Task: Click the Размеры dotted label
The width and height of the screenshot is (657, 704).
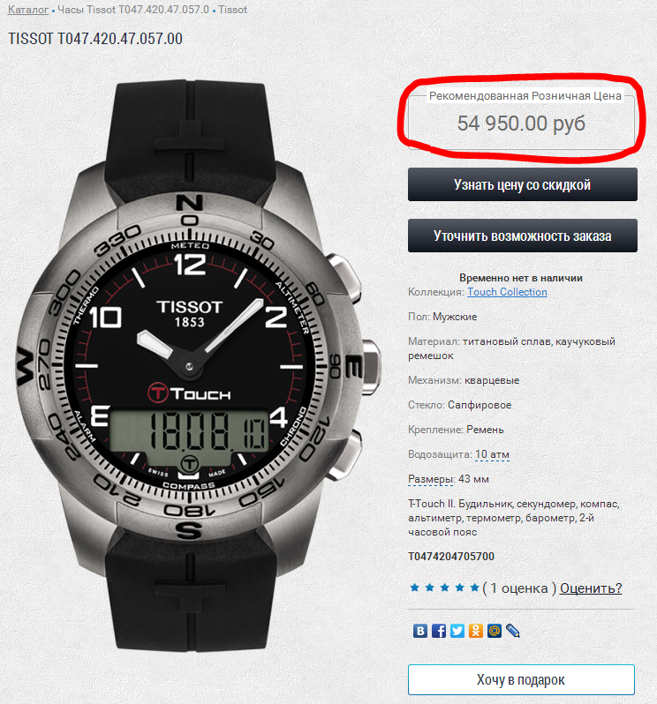Action: click(430, 480)
